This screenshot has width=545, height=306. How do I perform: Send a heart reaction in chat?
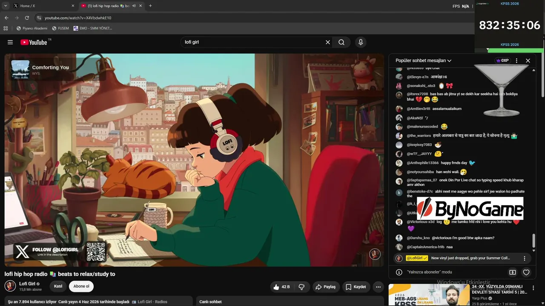click(526, 272)
